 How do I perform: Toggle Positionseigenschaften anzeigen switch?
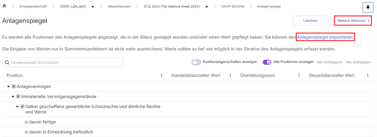tap(196, 62)
